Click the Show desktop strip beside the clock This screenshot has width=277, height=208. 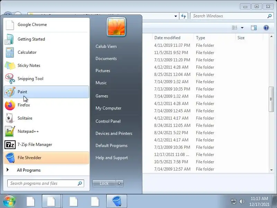275,201
